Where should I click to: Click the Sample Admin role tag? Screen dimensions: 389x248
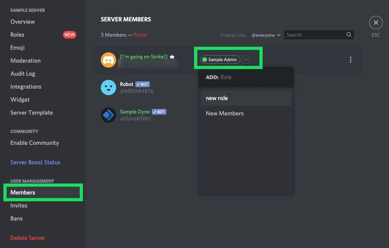point(220,60)
